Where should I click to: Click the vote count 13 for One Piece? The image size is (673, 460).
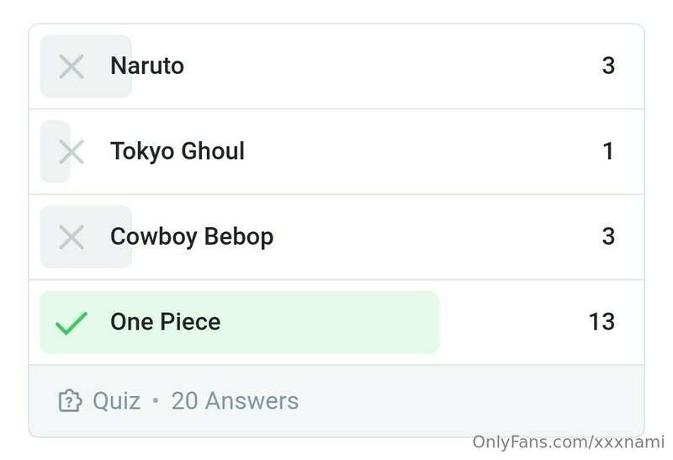pyautogui.click(x=601, y=322)
